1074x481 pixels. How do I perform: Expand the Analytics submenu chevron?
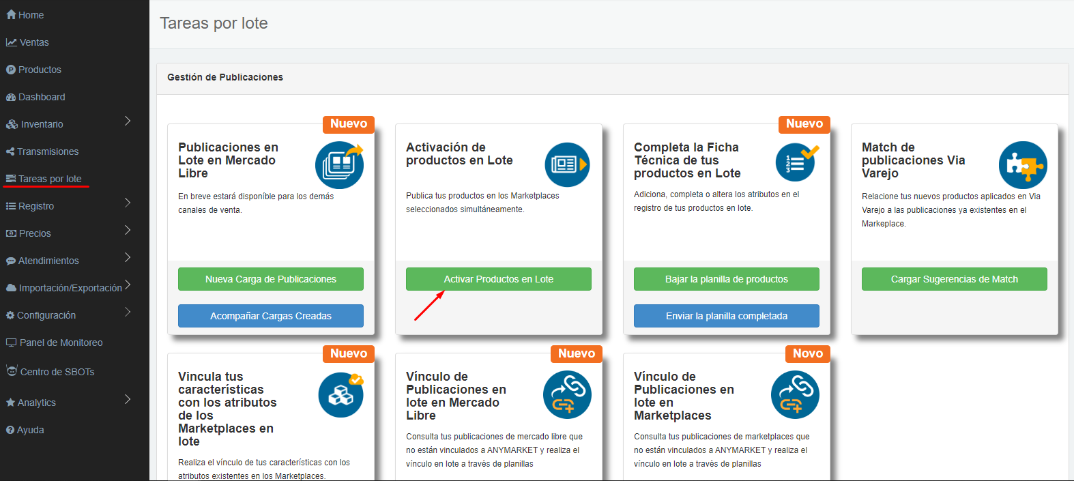pos(128,399)
